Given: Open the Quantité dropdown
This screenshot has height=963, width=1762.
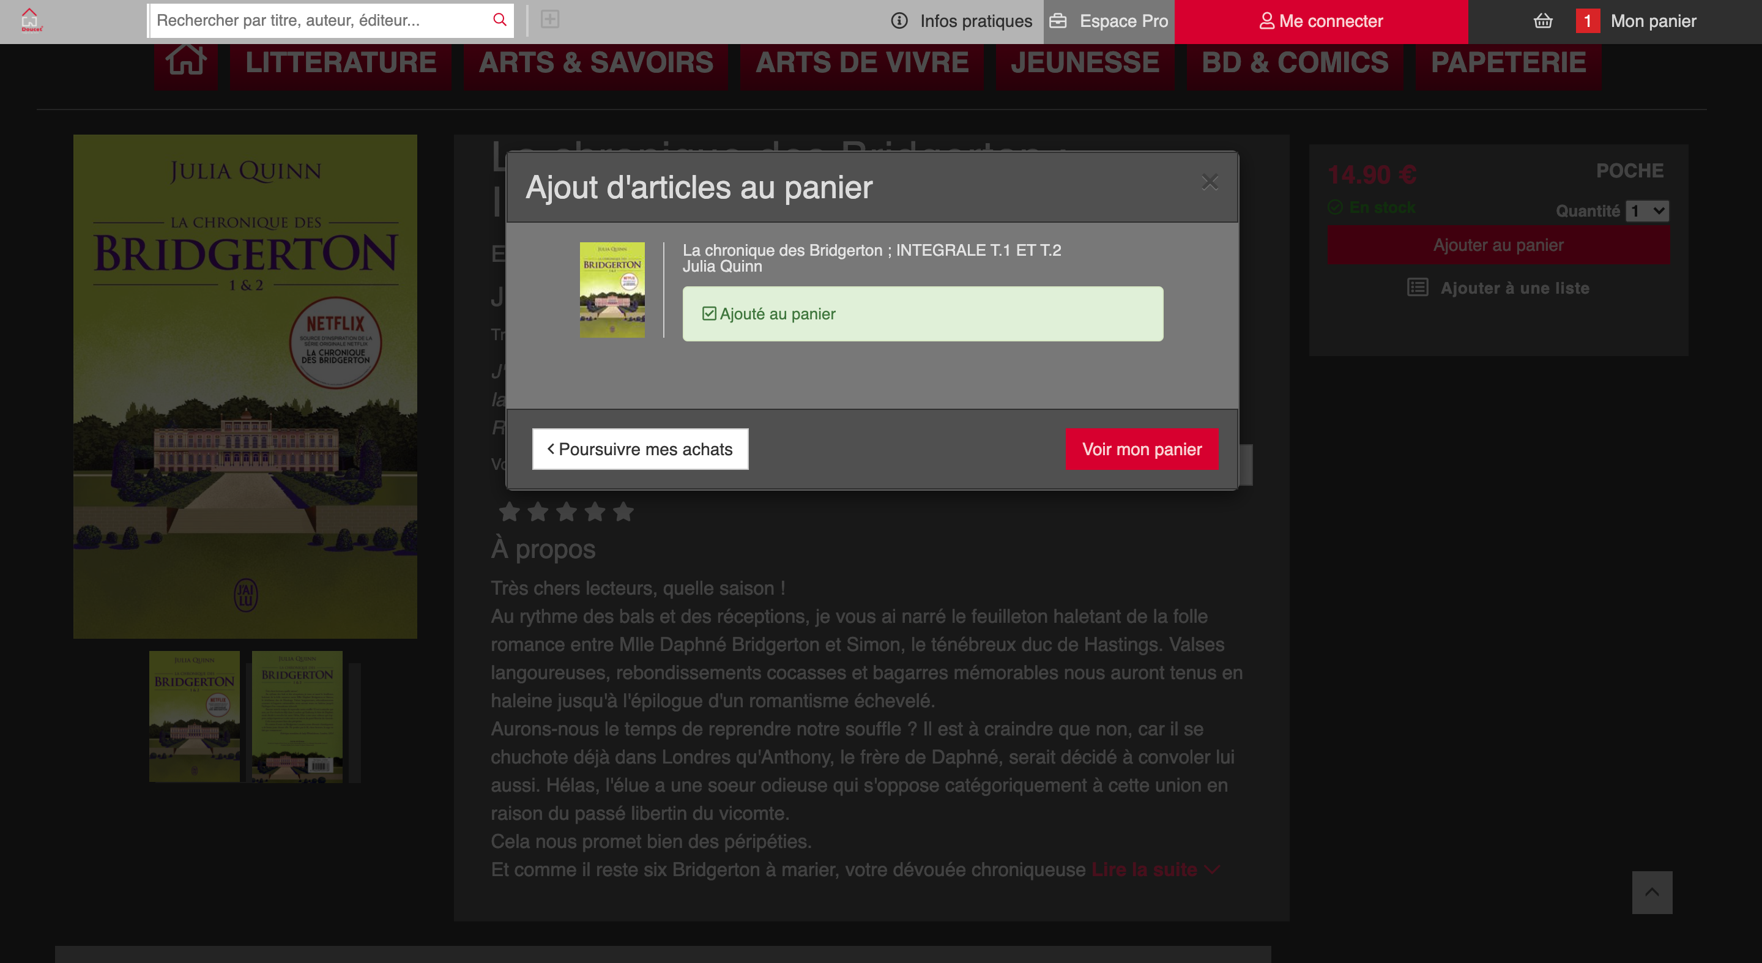Looking at the screenshot, I should (1647, 210).
